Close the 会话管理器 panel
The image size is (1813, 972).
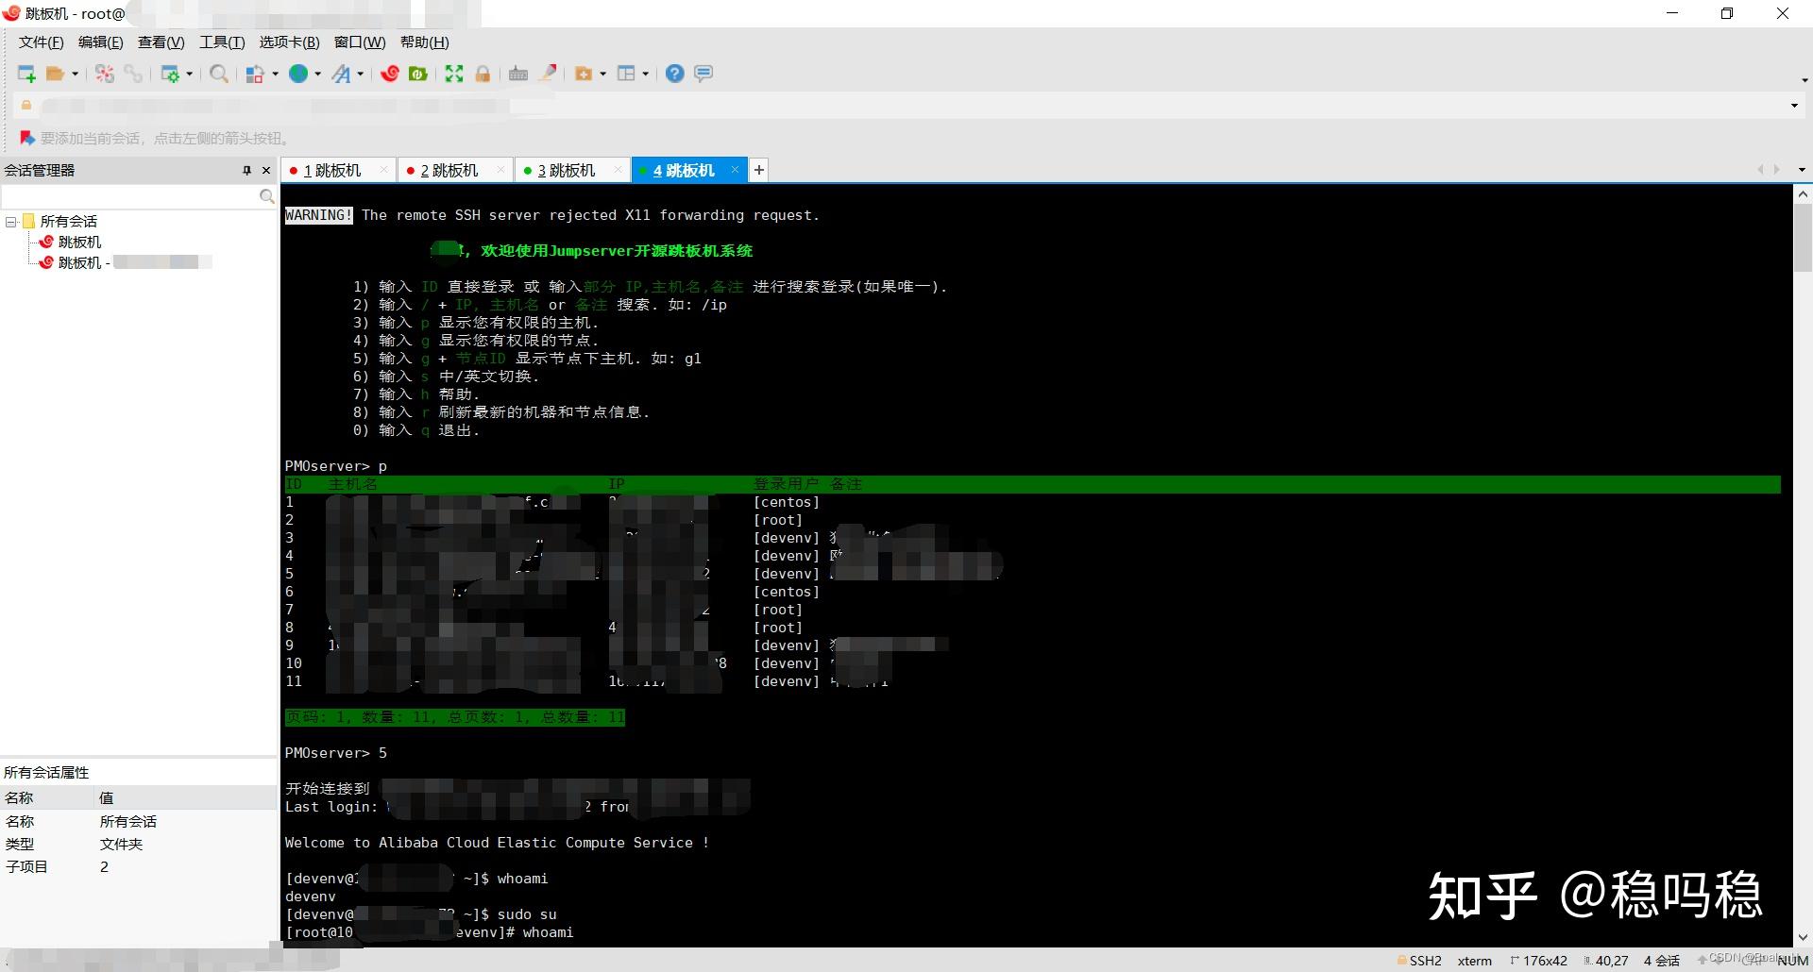(x=266, y=171)
